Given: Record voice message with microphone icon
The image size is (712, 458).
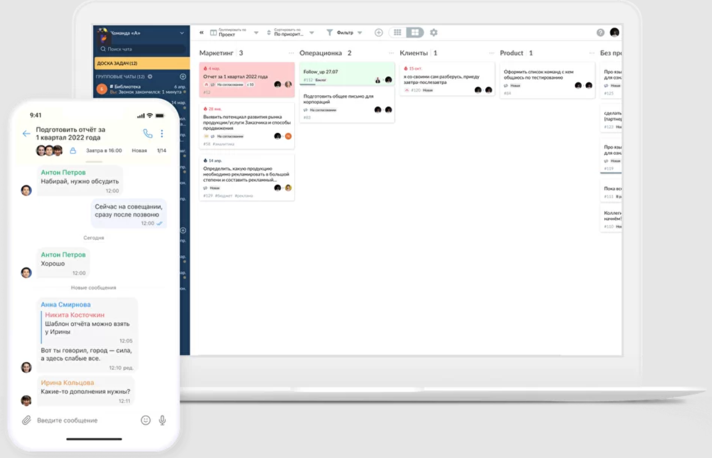Looking at the screenshot, I should tap(162, 420).
